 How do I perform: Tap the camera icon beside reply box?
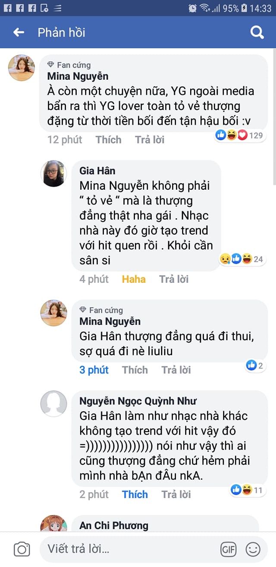click(22, 549)
